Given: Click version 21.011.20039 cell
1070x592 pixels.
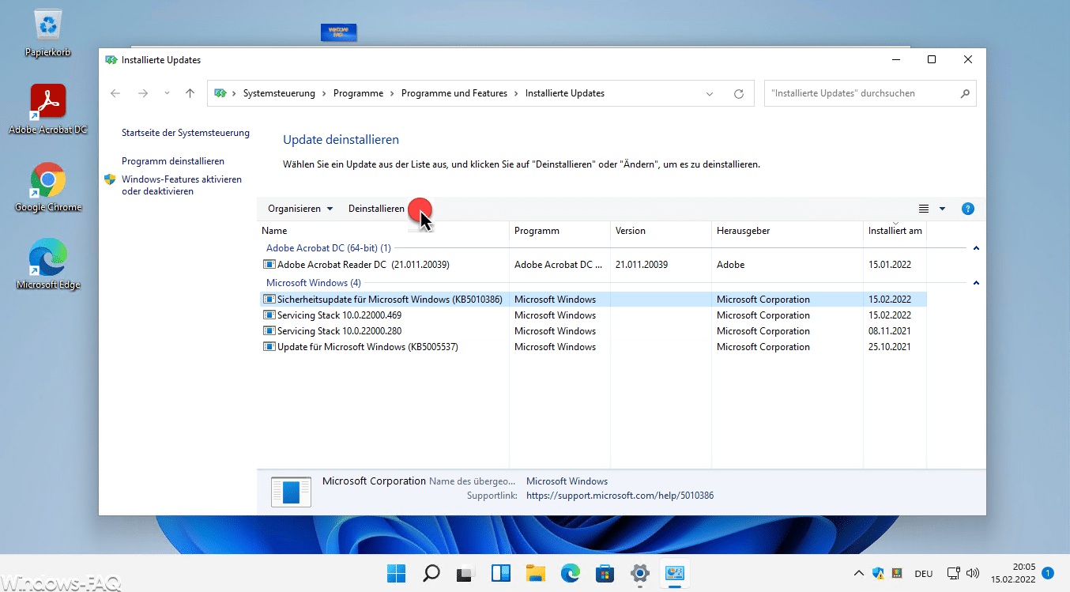Looking at the screenshot, I should pyautogui.click(x=642, y=265).
